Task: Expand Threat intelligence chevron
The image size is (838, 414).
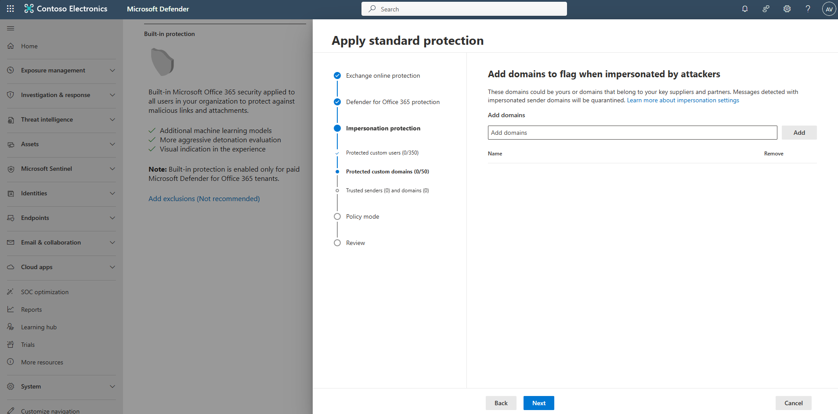Action: click(112, 119)
